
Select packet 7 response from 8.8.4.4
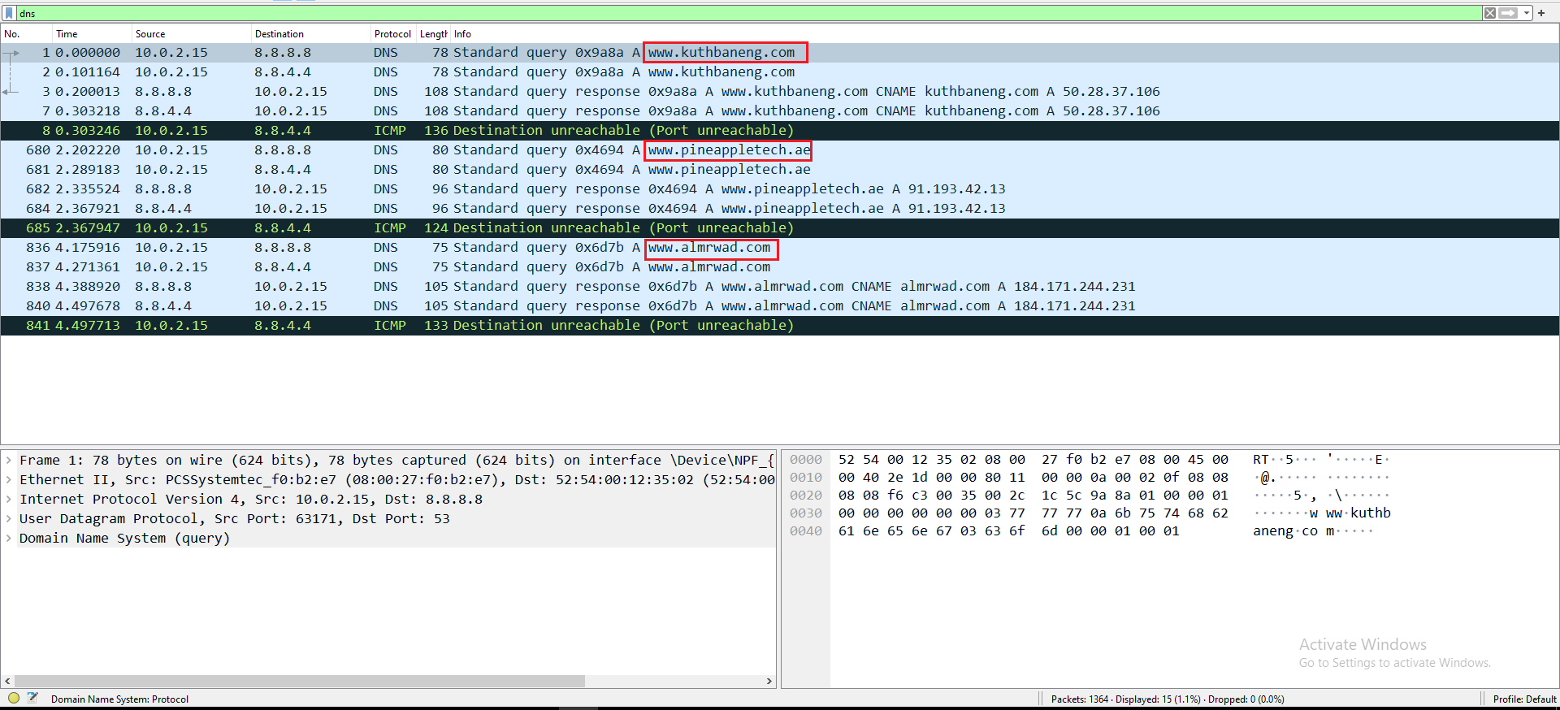[780, 111]
